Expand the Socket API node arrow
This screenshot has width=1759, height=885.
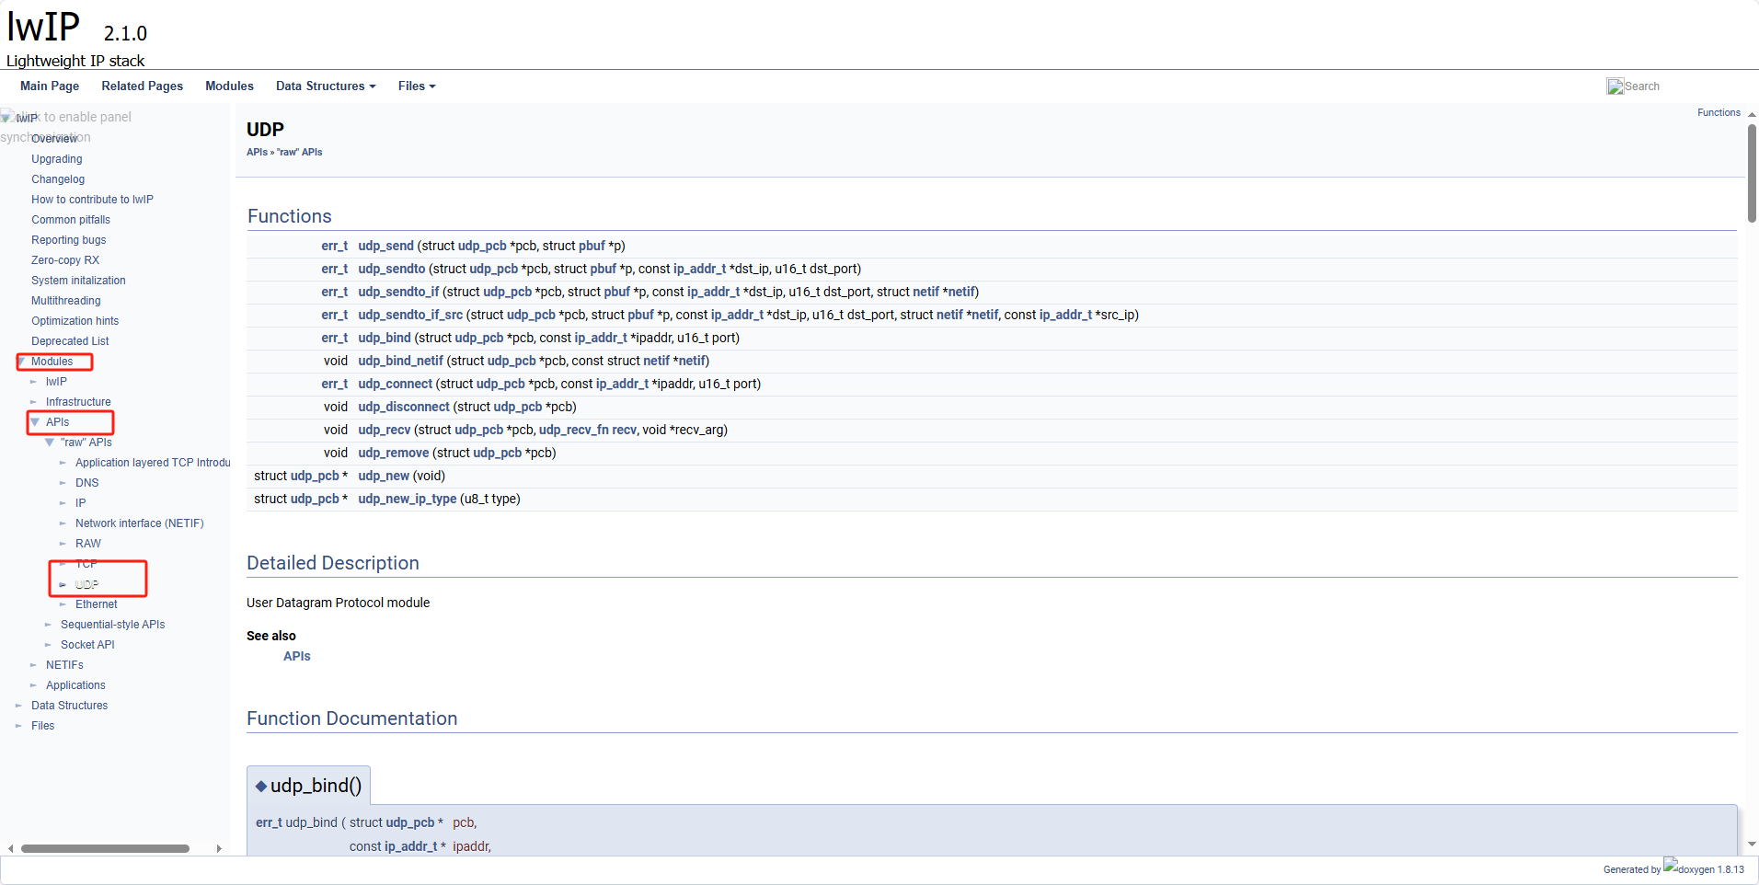tap(49, 645)
